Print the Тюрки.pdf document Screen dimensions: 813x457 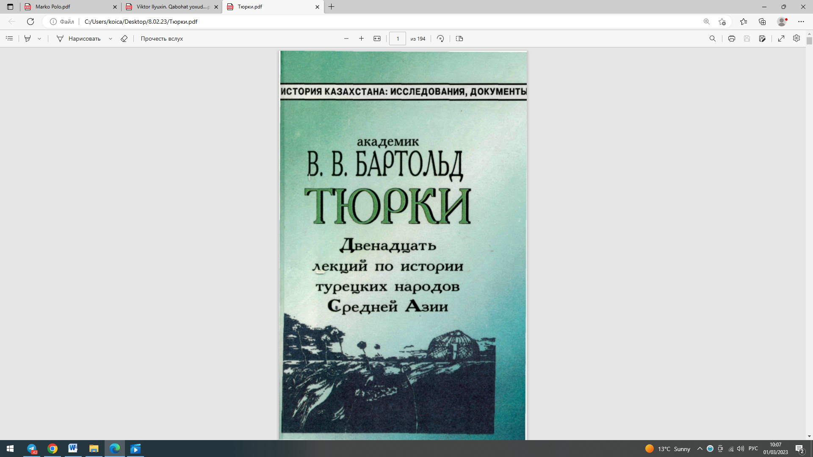(x=732, y=39)
